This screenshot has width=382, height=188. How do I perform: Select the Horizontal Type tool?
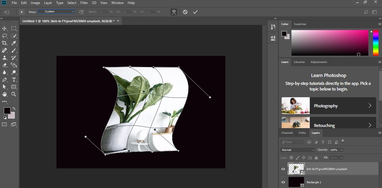pos(14,80)
